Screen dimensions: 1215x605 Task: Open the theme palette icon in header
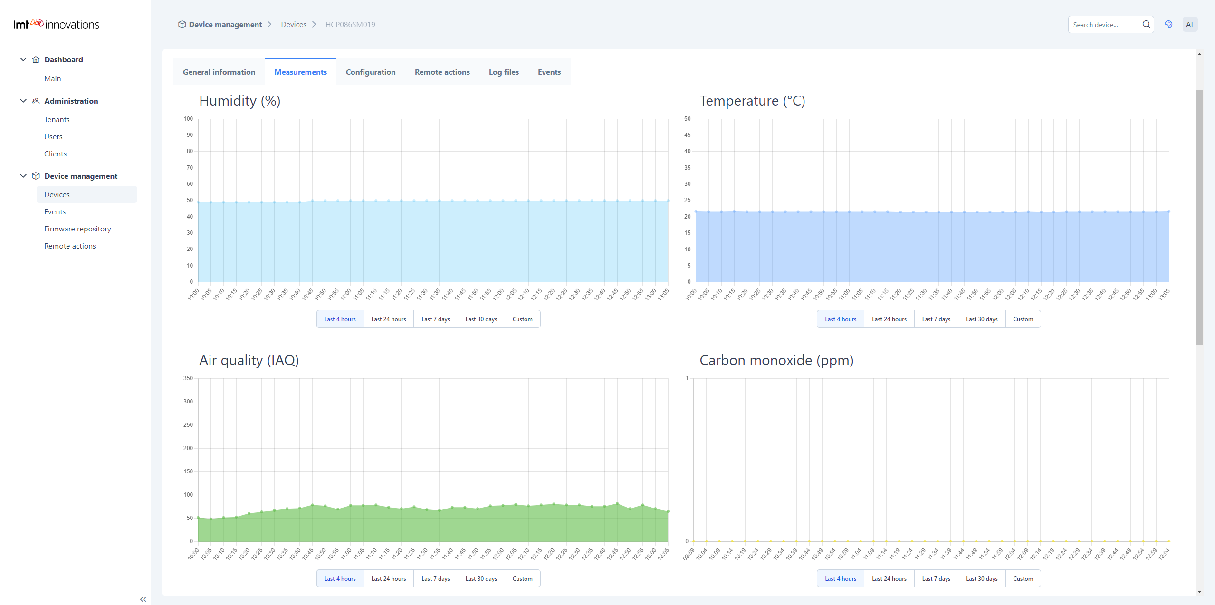[1168, 24]
